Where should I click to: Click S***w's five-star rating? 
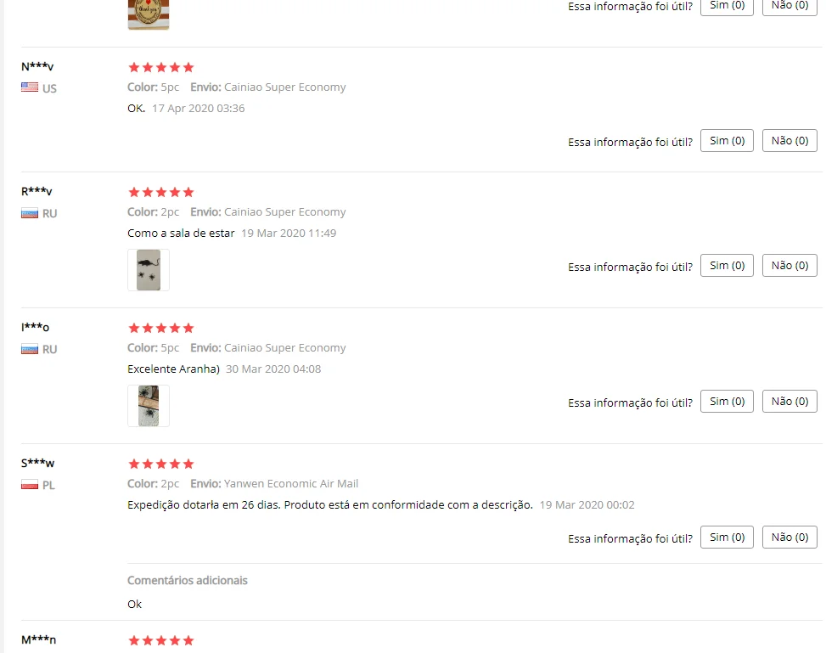pyautogui.click(x=161, y=464)
